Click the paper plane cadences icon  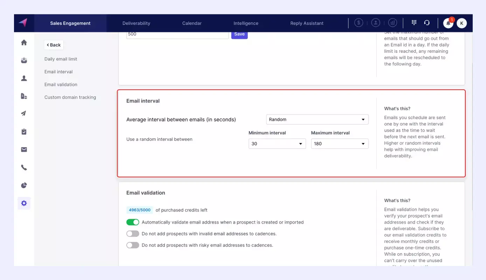click(x=24, y=113)
